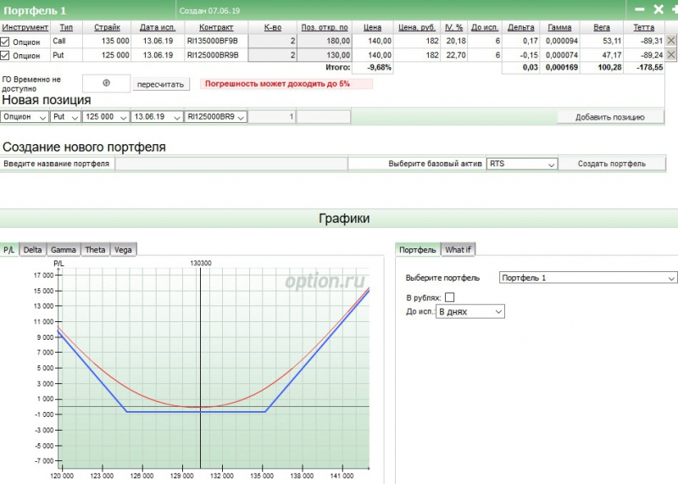Viewport: 678px width, 484px height.
Task: Open the RTS base asset dropdown
Action: coord(522,164)
